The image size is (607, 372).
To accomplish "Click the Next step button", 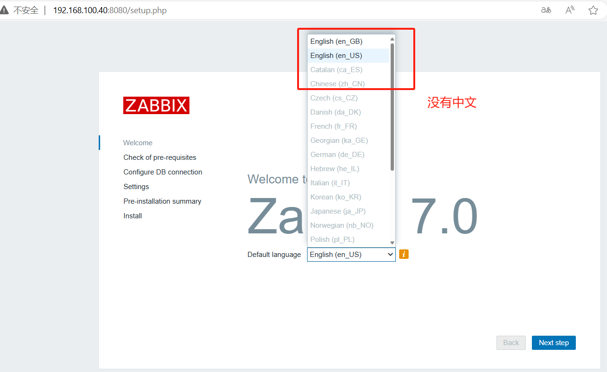I will coord(554,343).
